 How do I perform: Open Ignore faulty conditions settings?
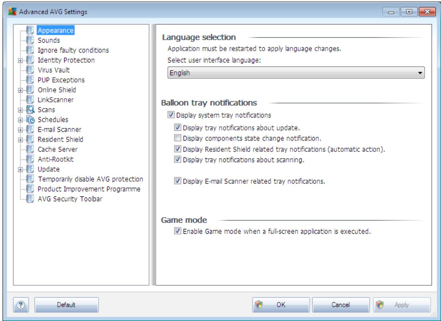(73, 50)
